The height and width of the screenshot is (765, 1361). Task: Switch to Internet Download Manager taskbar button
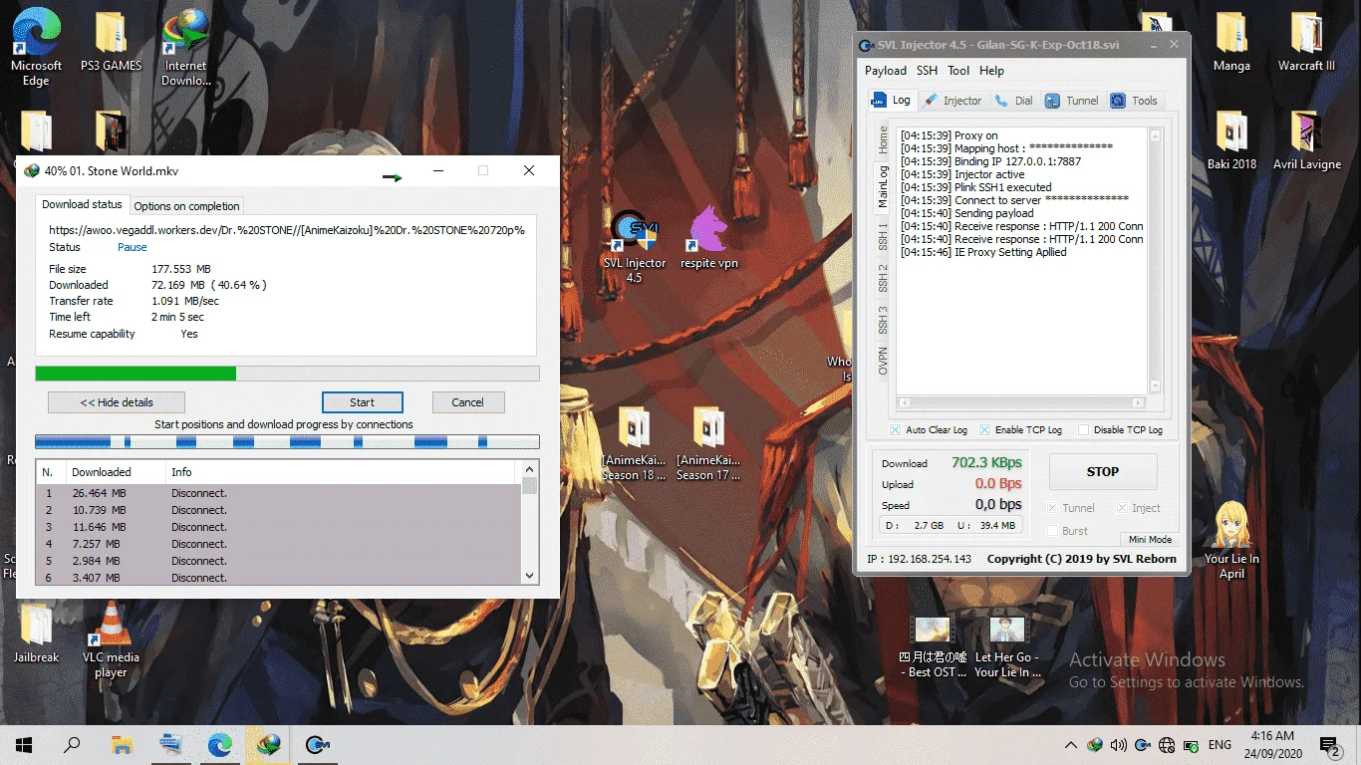[x=268, y=745]
